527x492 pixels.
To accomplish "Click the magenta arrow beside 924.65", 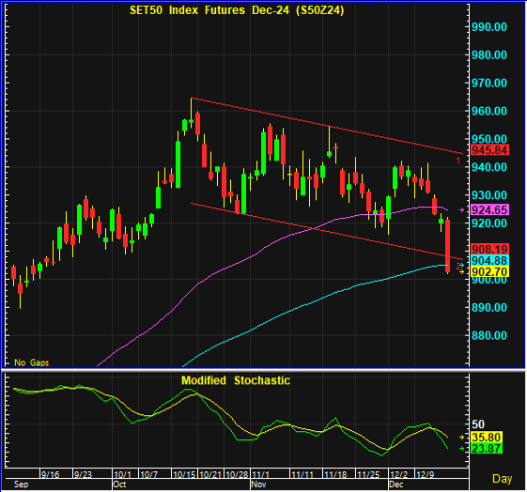I will pos(462,210).
